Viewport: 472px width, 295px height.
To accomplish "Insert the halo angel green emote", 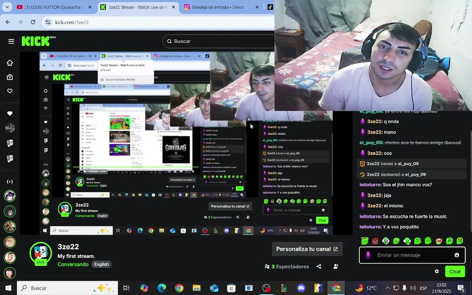I will 365,241.
